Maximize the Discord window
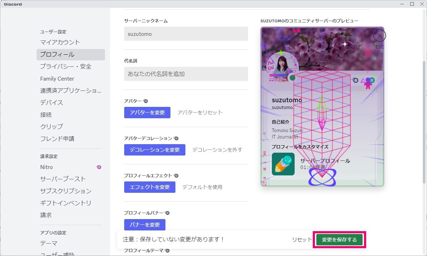 pyautogui.click(x=412, y=4)
